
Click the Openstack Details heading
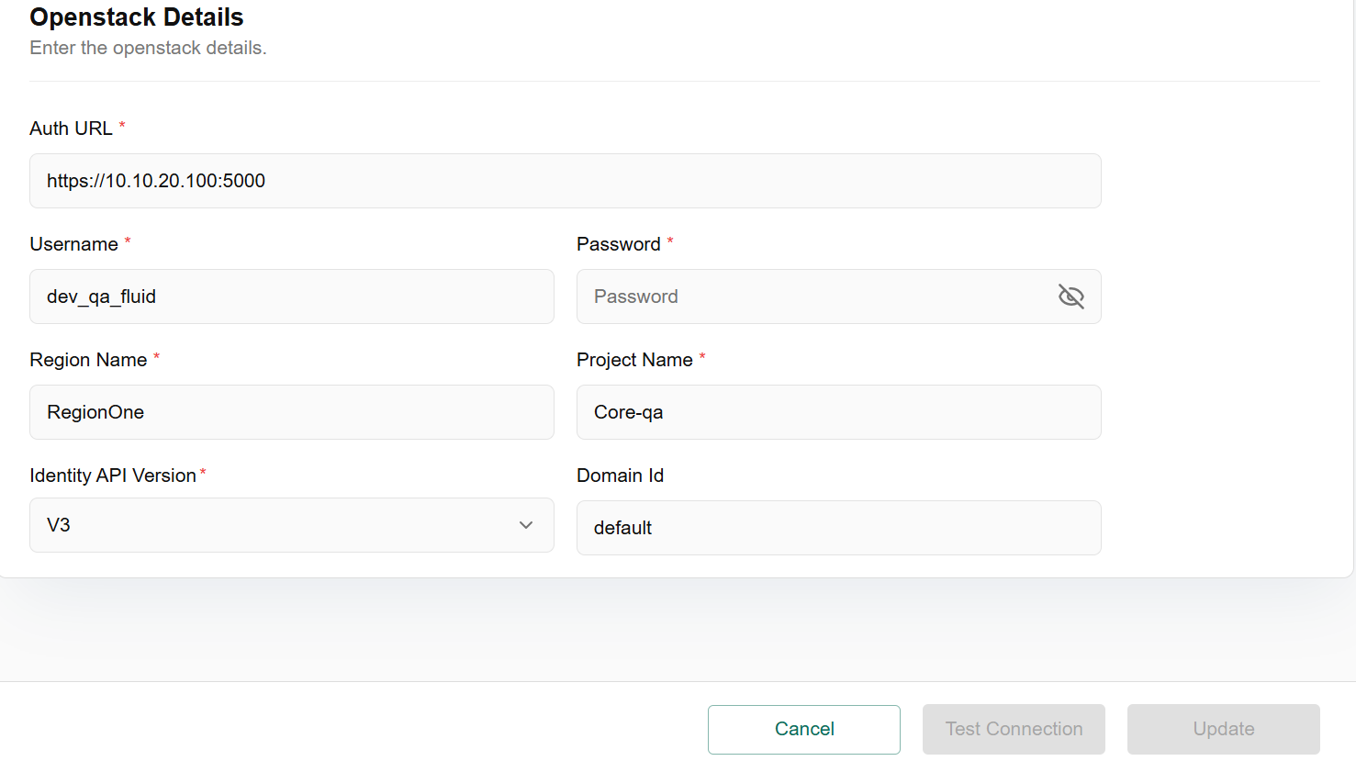(137, 17)
